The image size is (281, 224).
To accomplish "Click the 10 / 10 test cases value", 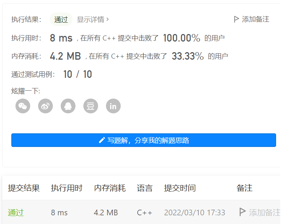I will [78, 74].
